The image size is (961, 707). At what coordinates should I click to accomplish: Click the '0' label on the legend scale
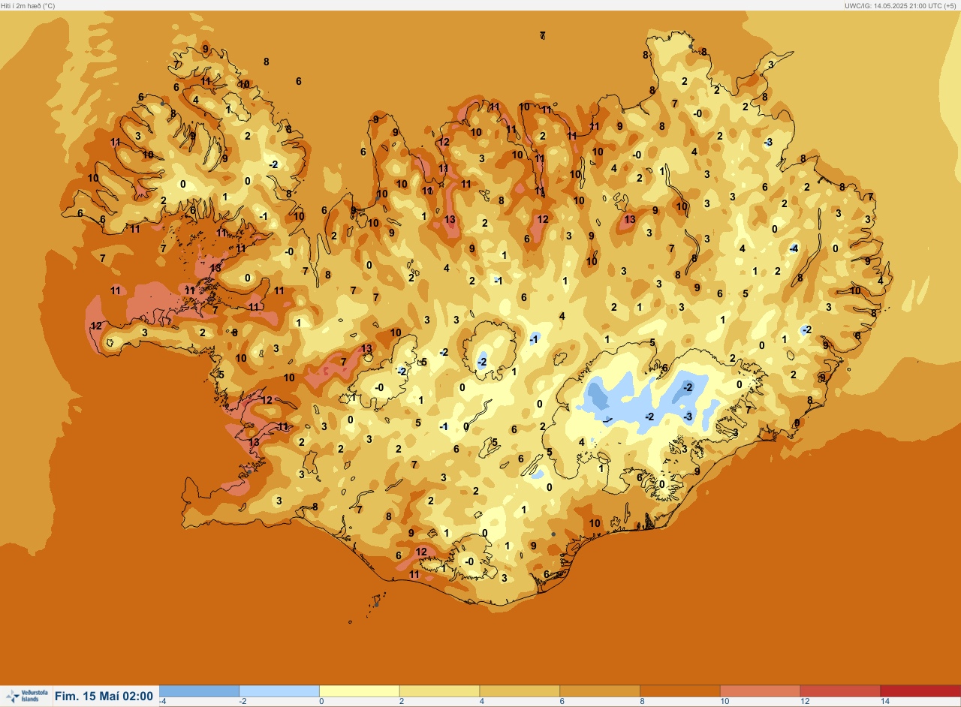point(321,702)
